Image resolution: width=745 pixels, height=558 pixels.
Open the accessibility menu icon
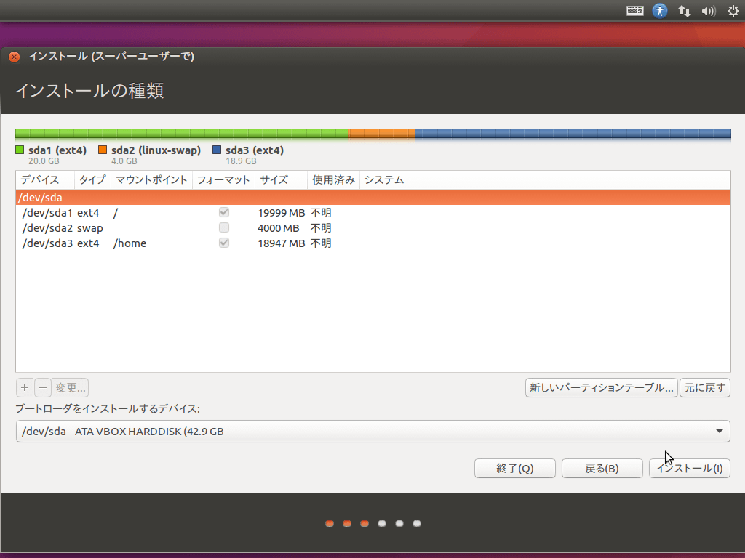click(660, 11)
